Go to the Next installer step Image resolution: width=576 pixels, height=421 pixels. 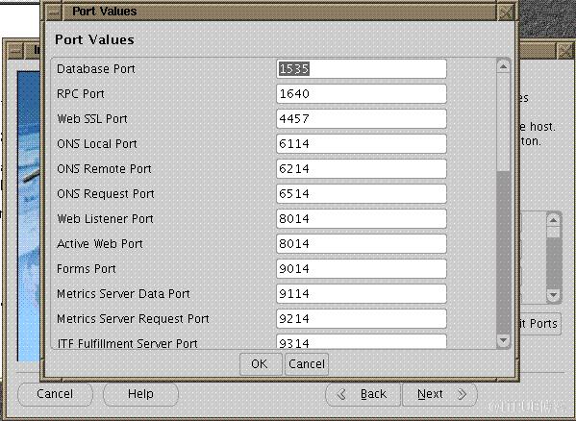[439, 395]
